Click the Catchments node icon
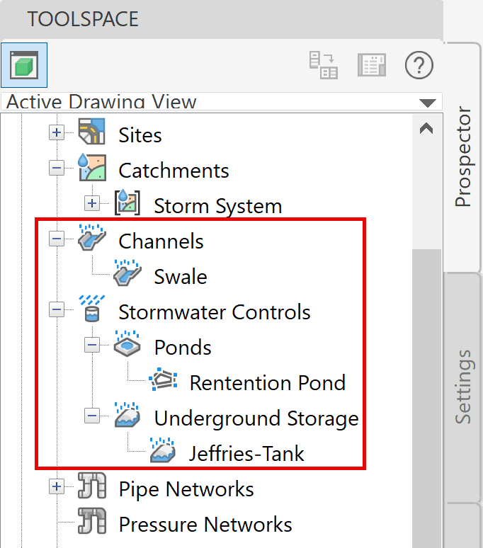Viewport: 483px width, 548px height. tap(91, 167)
